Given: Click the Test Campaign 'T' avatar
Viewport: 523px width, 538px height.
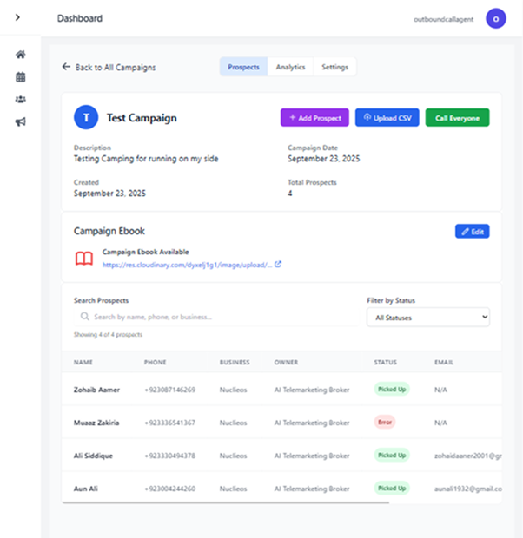Looking at the screenshot, I should pyautogui.click(x=85, y=117).
